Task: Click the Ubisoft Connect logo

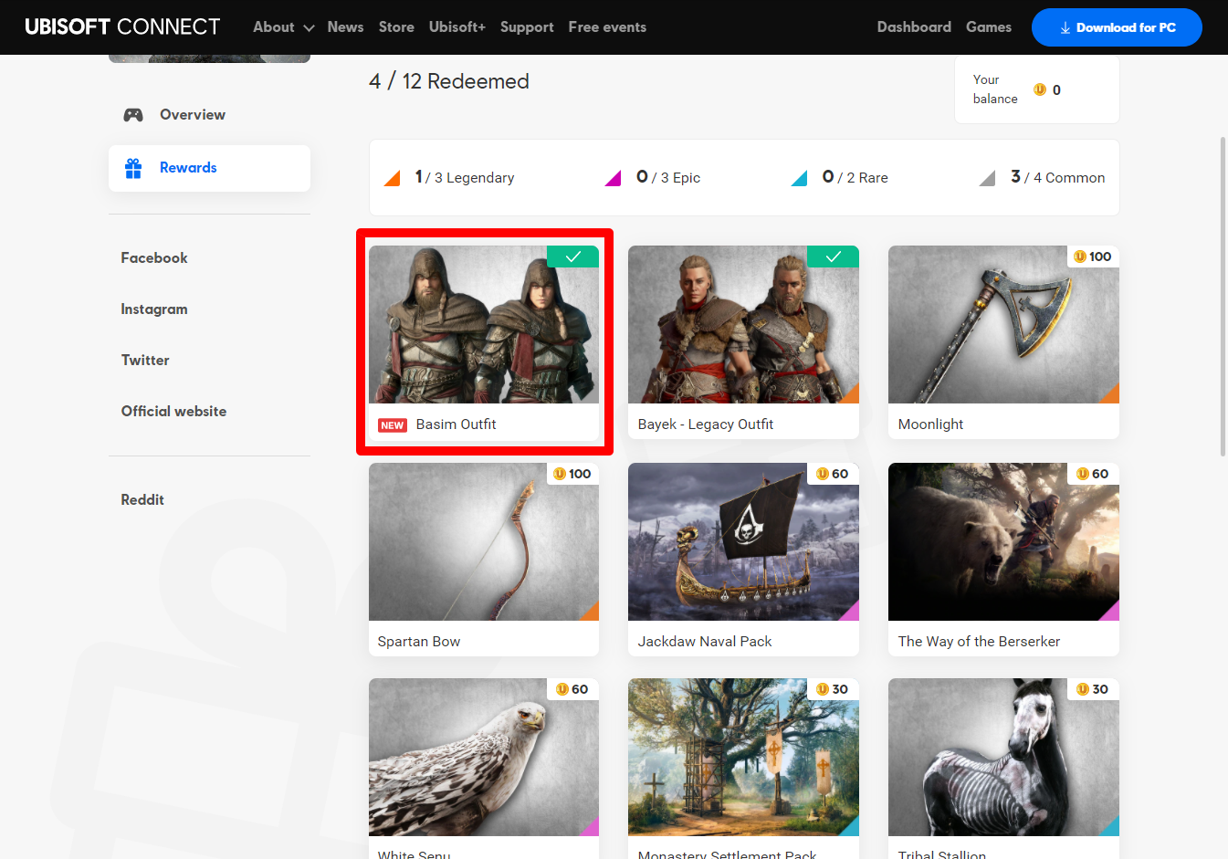Action: [x=122, y=26]
